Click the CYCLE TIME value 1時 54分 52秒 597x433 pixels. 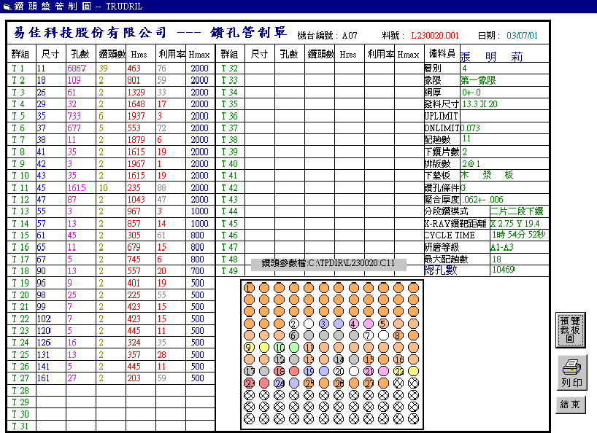tap(519, 235)
